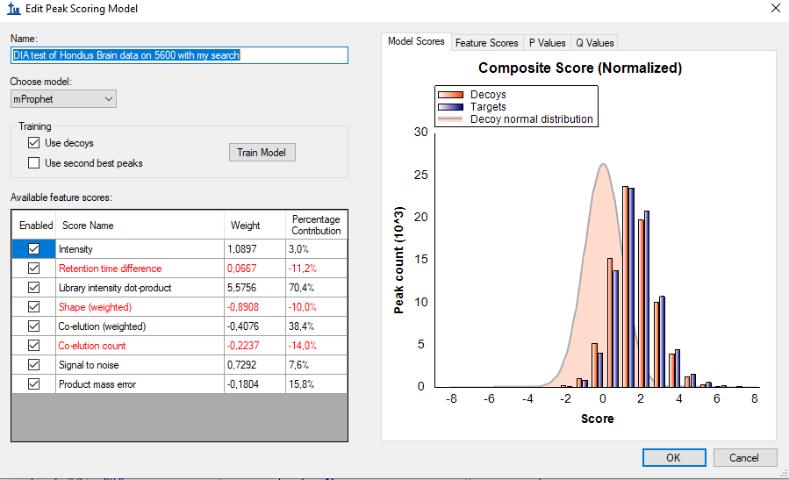Select the Q Values tab
The height and width of the screenshot is (480, 789).
pyautogui.click(x=594, y=42)
